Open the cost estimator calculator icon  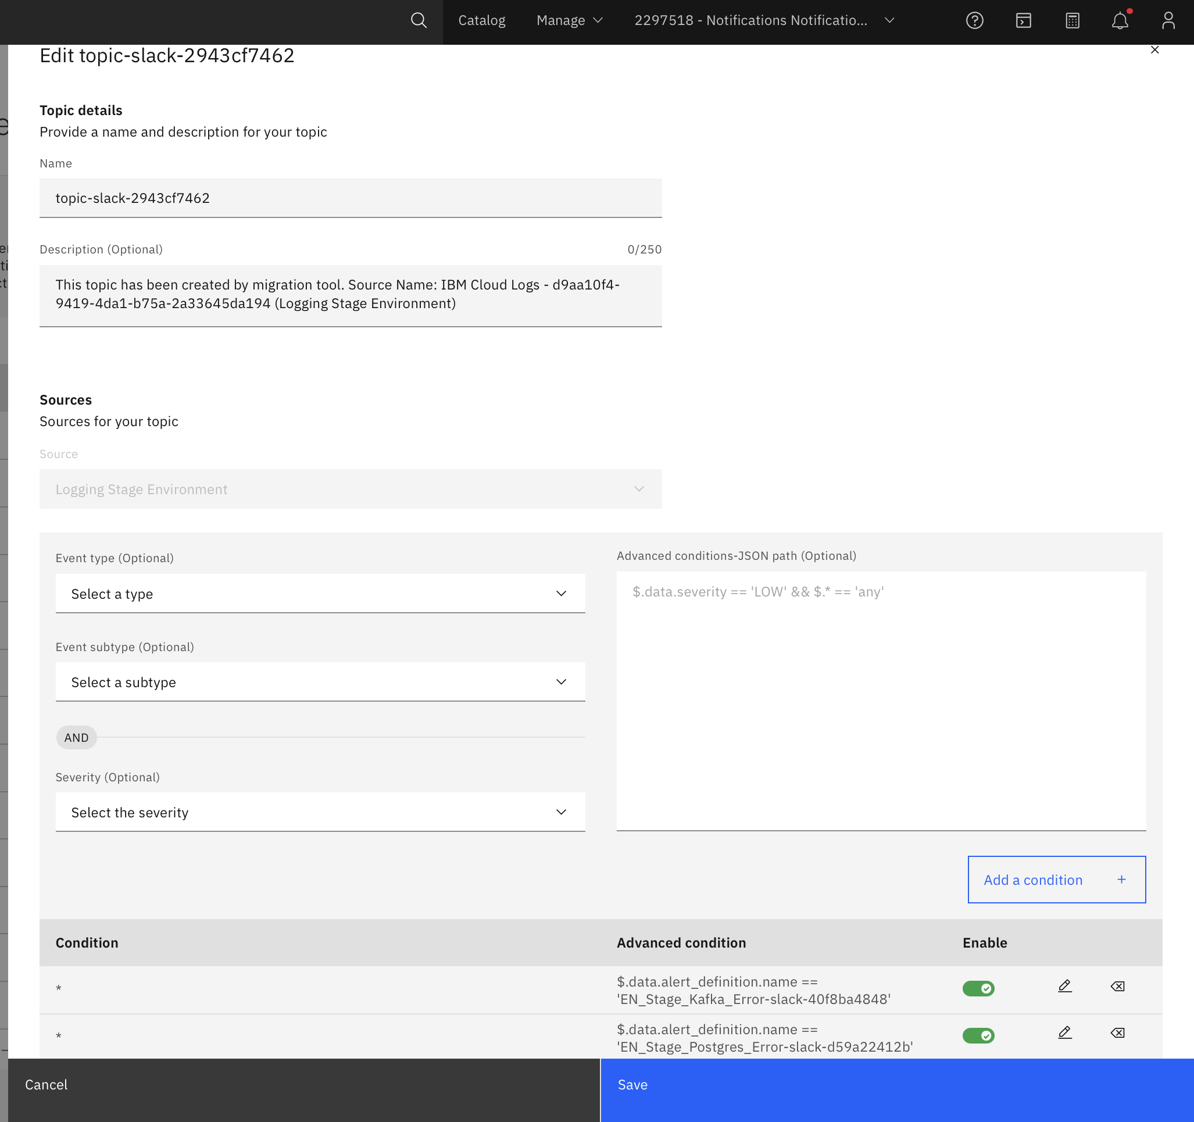pyautogui.click(x=1071, y=20)
